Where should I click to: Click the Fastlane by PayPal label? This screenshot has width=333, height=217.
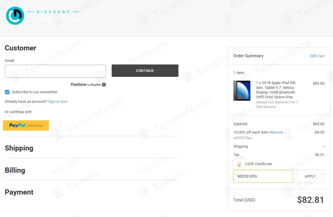coord(85,85)
